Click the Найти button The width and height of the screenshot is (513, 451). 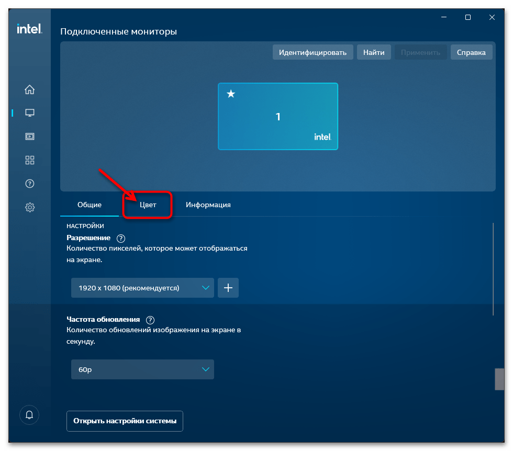pyautogui.click(x=374, y=52)
